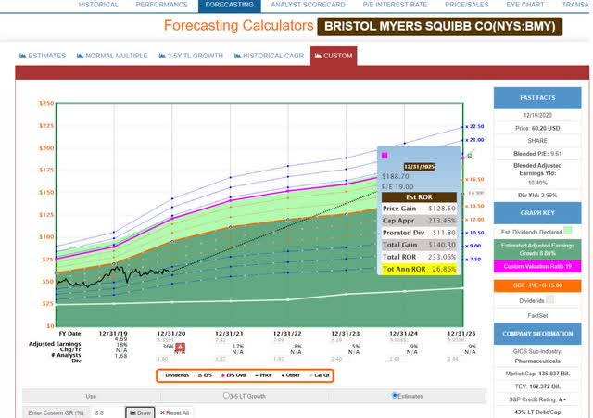Click the x 12.00 P/E multiple label
Image resolution: width=593 pixels, height=418 pixels.
click(x=474, y=220)
